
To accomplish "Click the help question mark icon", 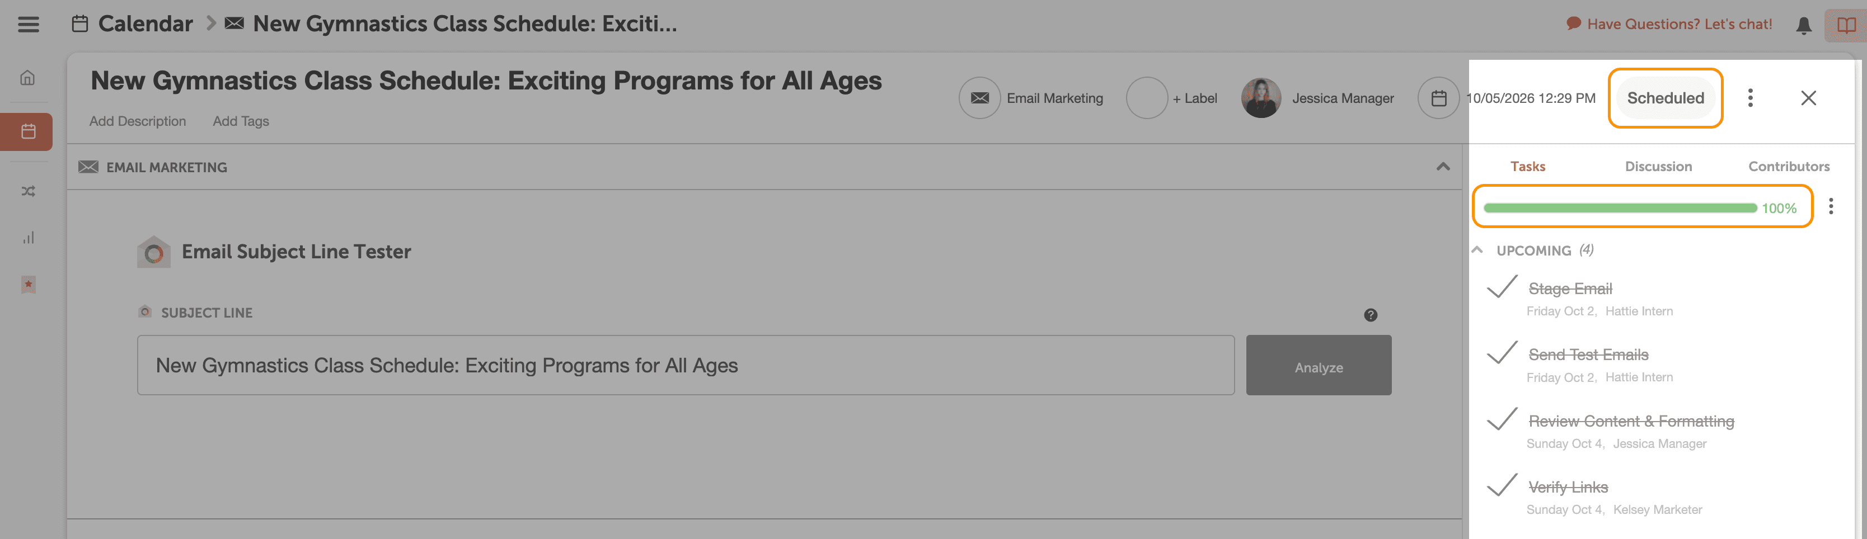I will tap(1370, 315).
